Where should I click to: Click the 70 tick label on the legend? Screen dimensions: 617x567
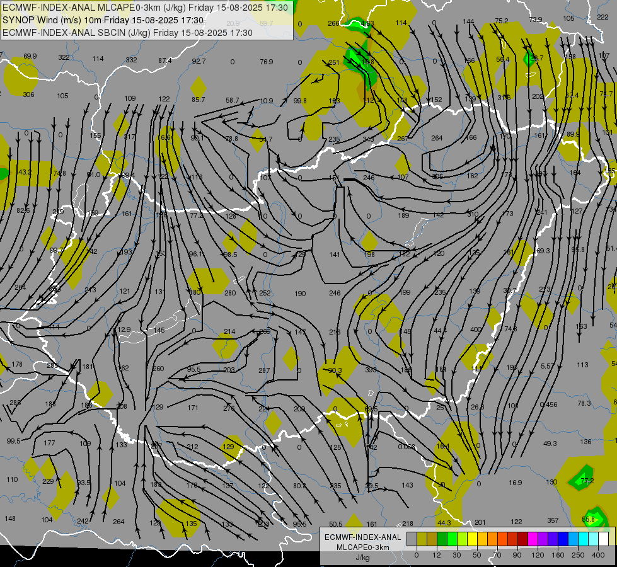point(497,555)
